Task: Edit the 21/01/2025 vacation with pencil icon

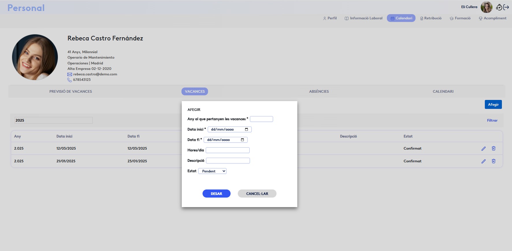Action: pyautogui.click(x=483, y=161)
